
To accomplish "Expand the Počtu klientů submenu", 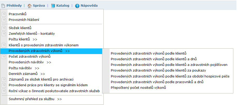I will (x=23, y=39).
